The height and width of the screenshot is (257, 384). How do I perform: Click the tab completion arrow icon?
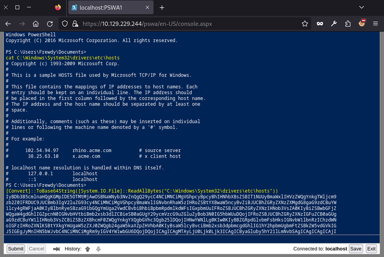click(x=56, y=249)
